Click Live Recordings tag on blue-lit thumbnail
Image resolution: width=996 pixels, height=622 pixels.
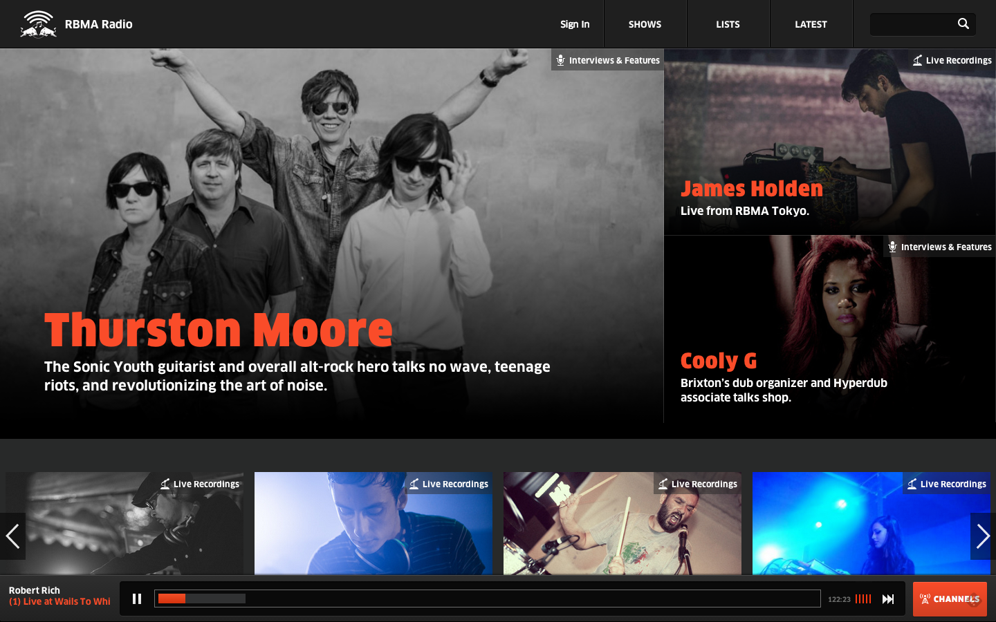point(946,484)
